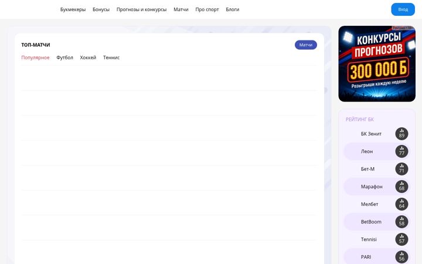Go to Матчи in the top navigation

click(x=181, y=9)
